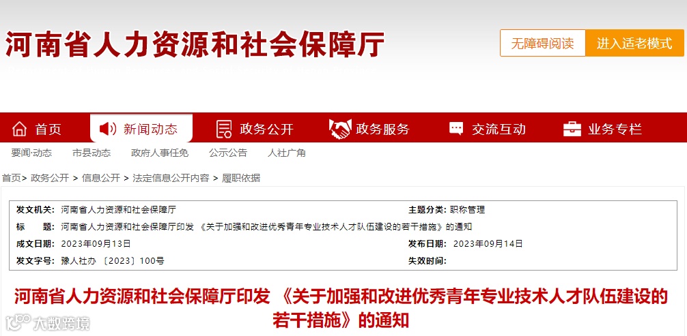Open the 要闻·动态 sub-navigation tab
The width and height of the screenshot is (687, 336).
(x=31, y=153)
